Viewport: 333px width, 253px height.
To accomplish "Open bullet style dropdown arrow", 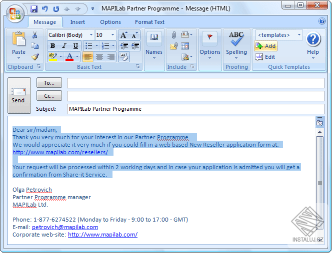I will pyautogui.click(x=97, y=46).
